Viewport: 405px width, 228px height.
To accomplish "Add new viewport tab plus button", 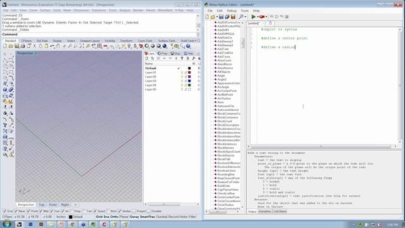I will click(x=76, y=205).
